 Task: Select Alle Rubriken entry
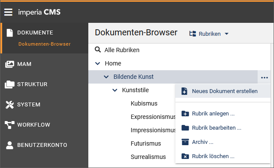[122, 50]
